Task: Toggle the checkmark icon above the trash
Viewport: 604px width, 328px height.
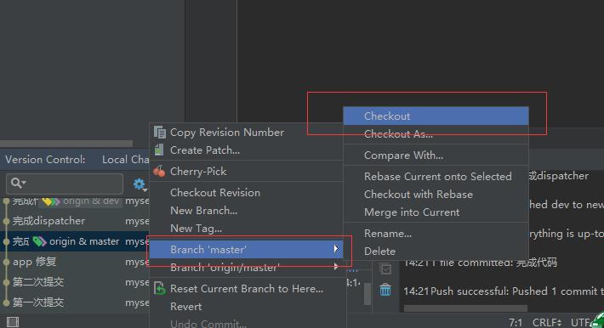Action: 385,269
